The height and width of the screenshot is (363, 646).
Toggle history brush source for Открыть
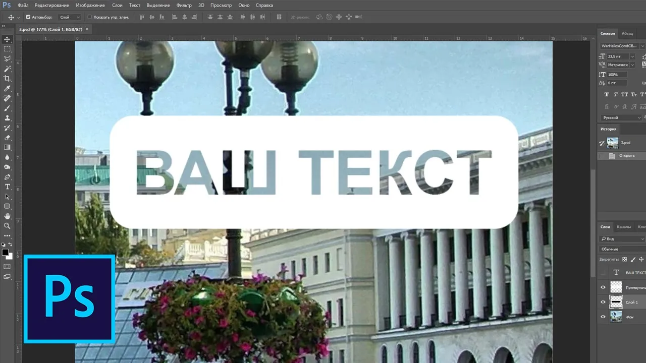[602, 156]
